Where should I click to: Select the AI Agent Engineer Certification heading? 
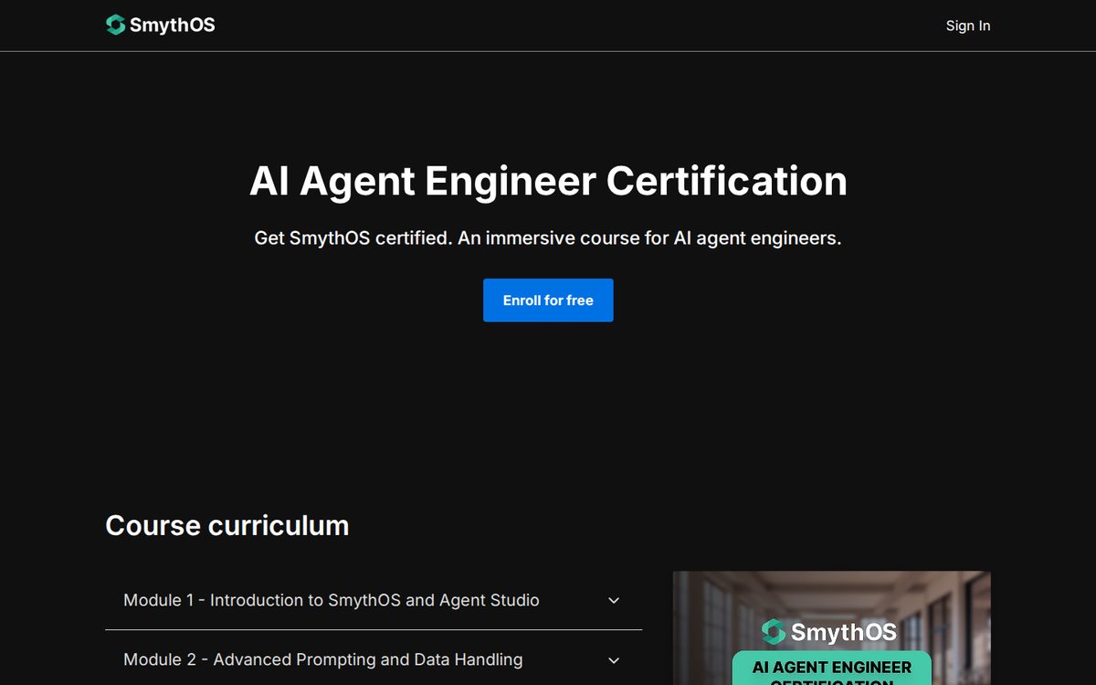[x=548, y=181]
